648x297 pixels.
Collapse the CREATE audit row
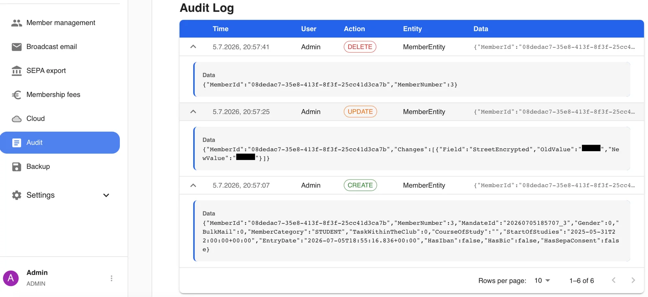[x=193, y=186]
